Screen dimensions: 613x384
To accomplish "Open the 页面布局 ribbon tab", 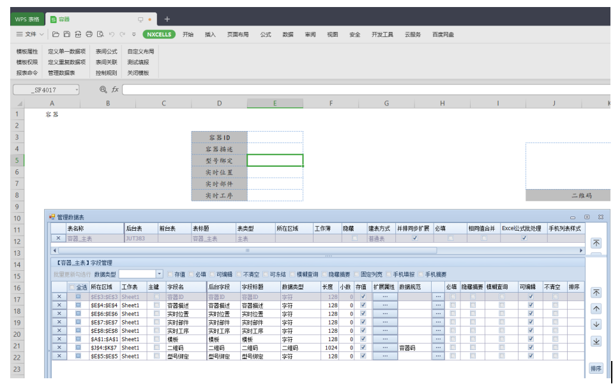I will point(238,35).
